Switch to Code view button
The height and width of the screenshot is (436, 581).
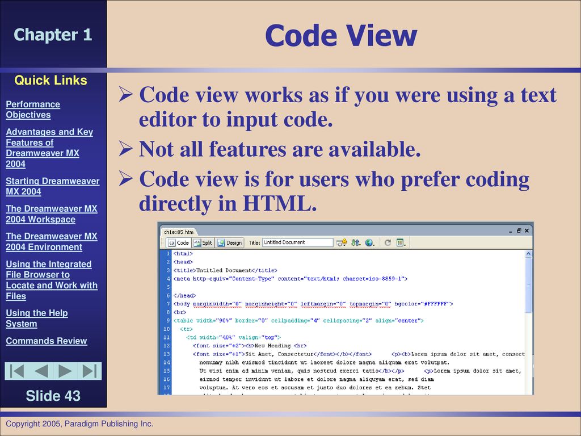[x=179, y=243]
